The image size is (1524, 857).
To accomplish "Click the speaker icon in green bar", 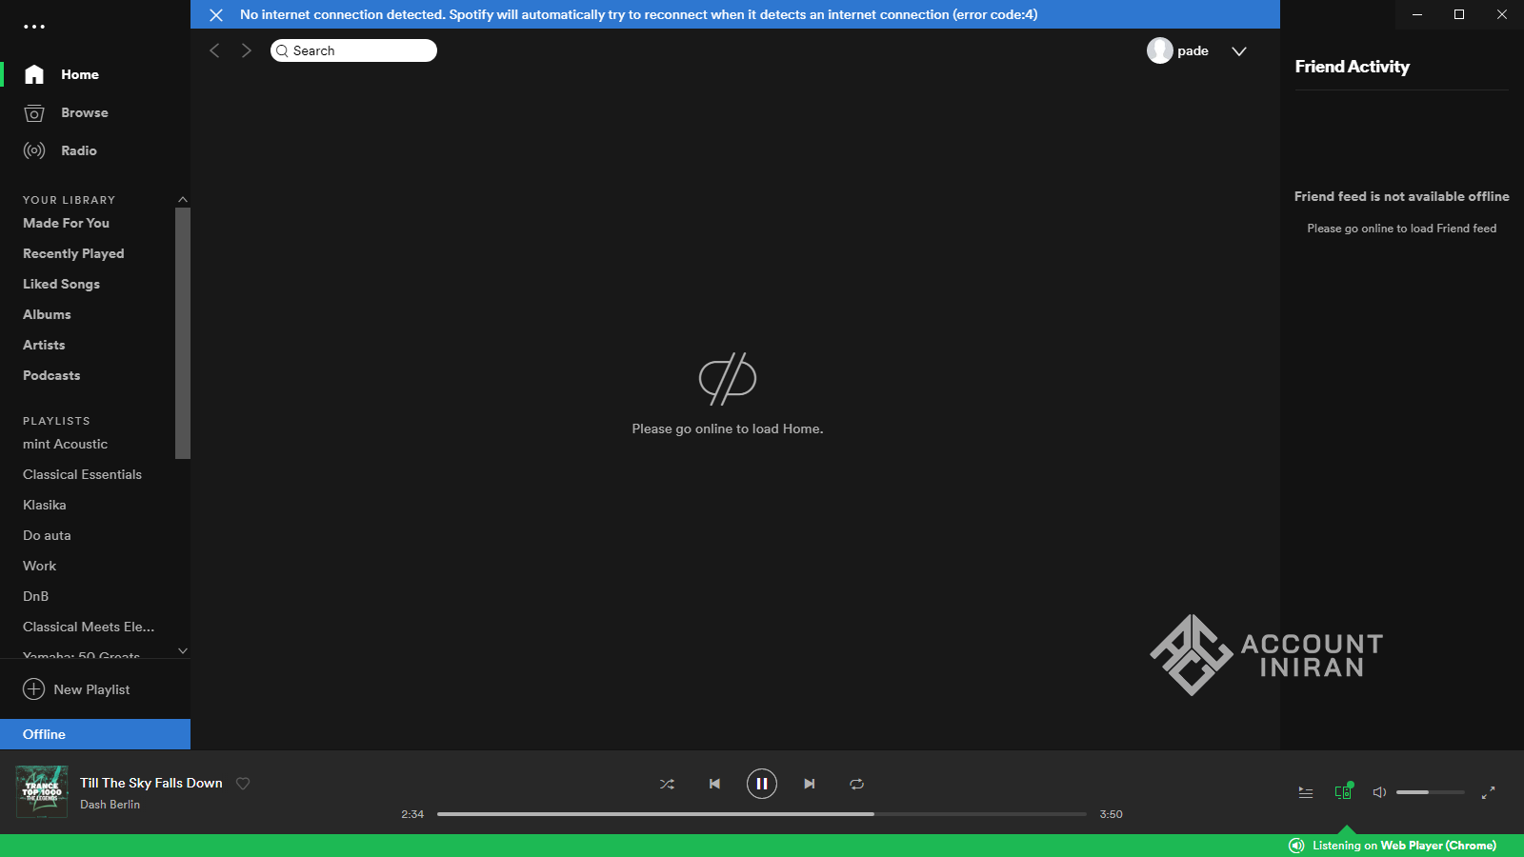I will click(1296, 846).
